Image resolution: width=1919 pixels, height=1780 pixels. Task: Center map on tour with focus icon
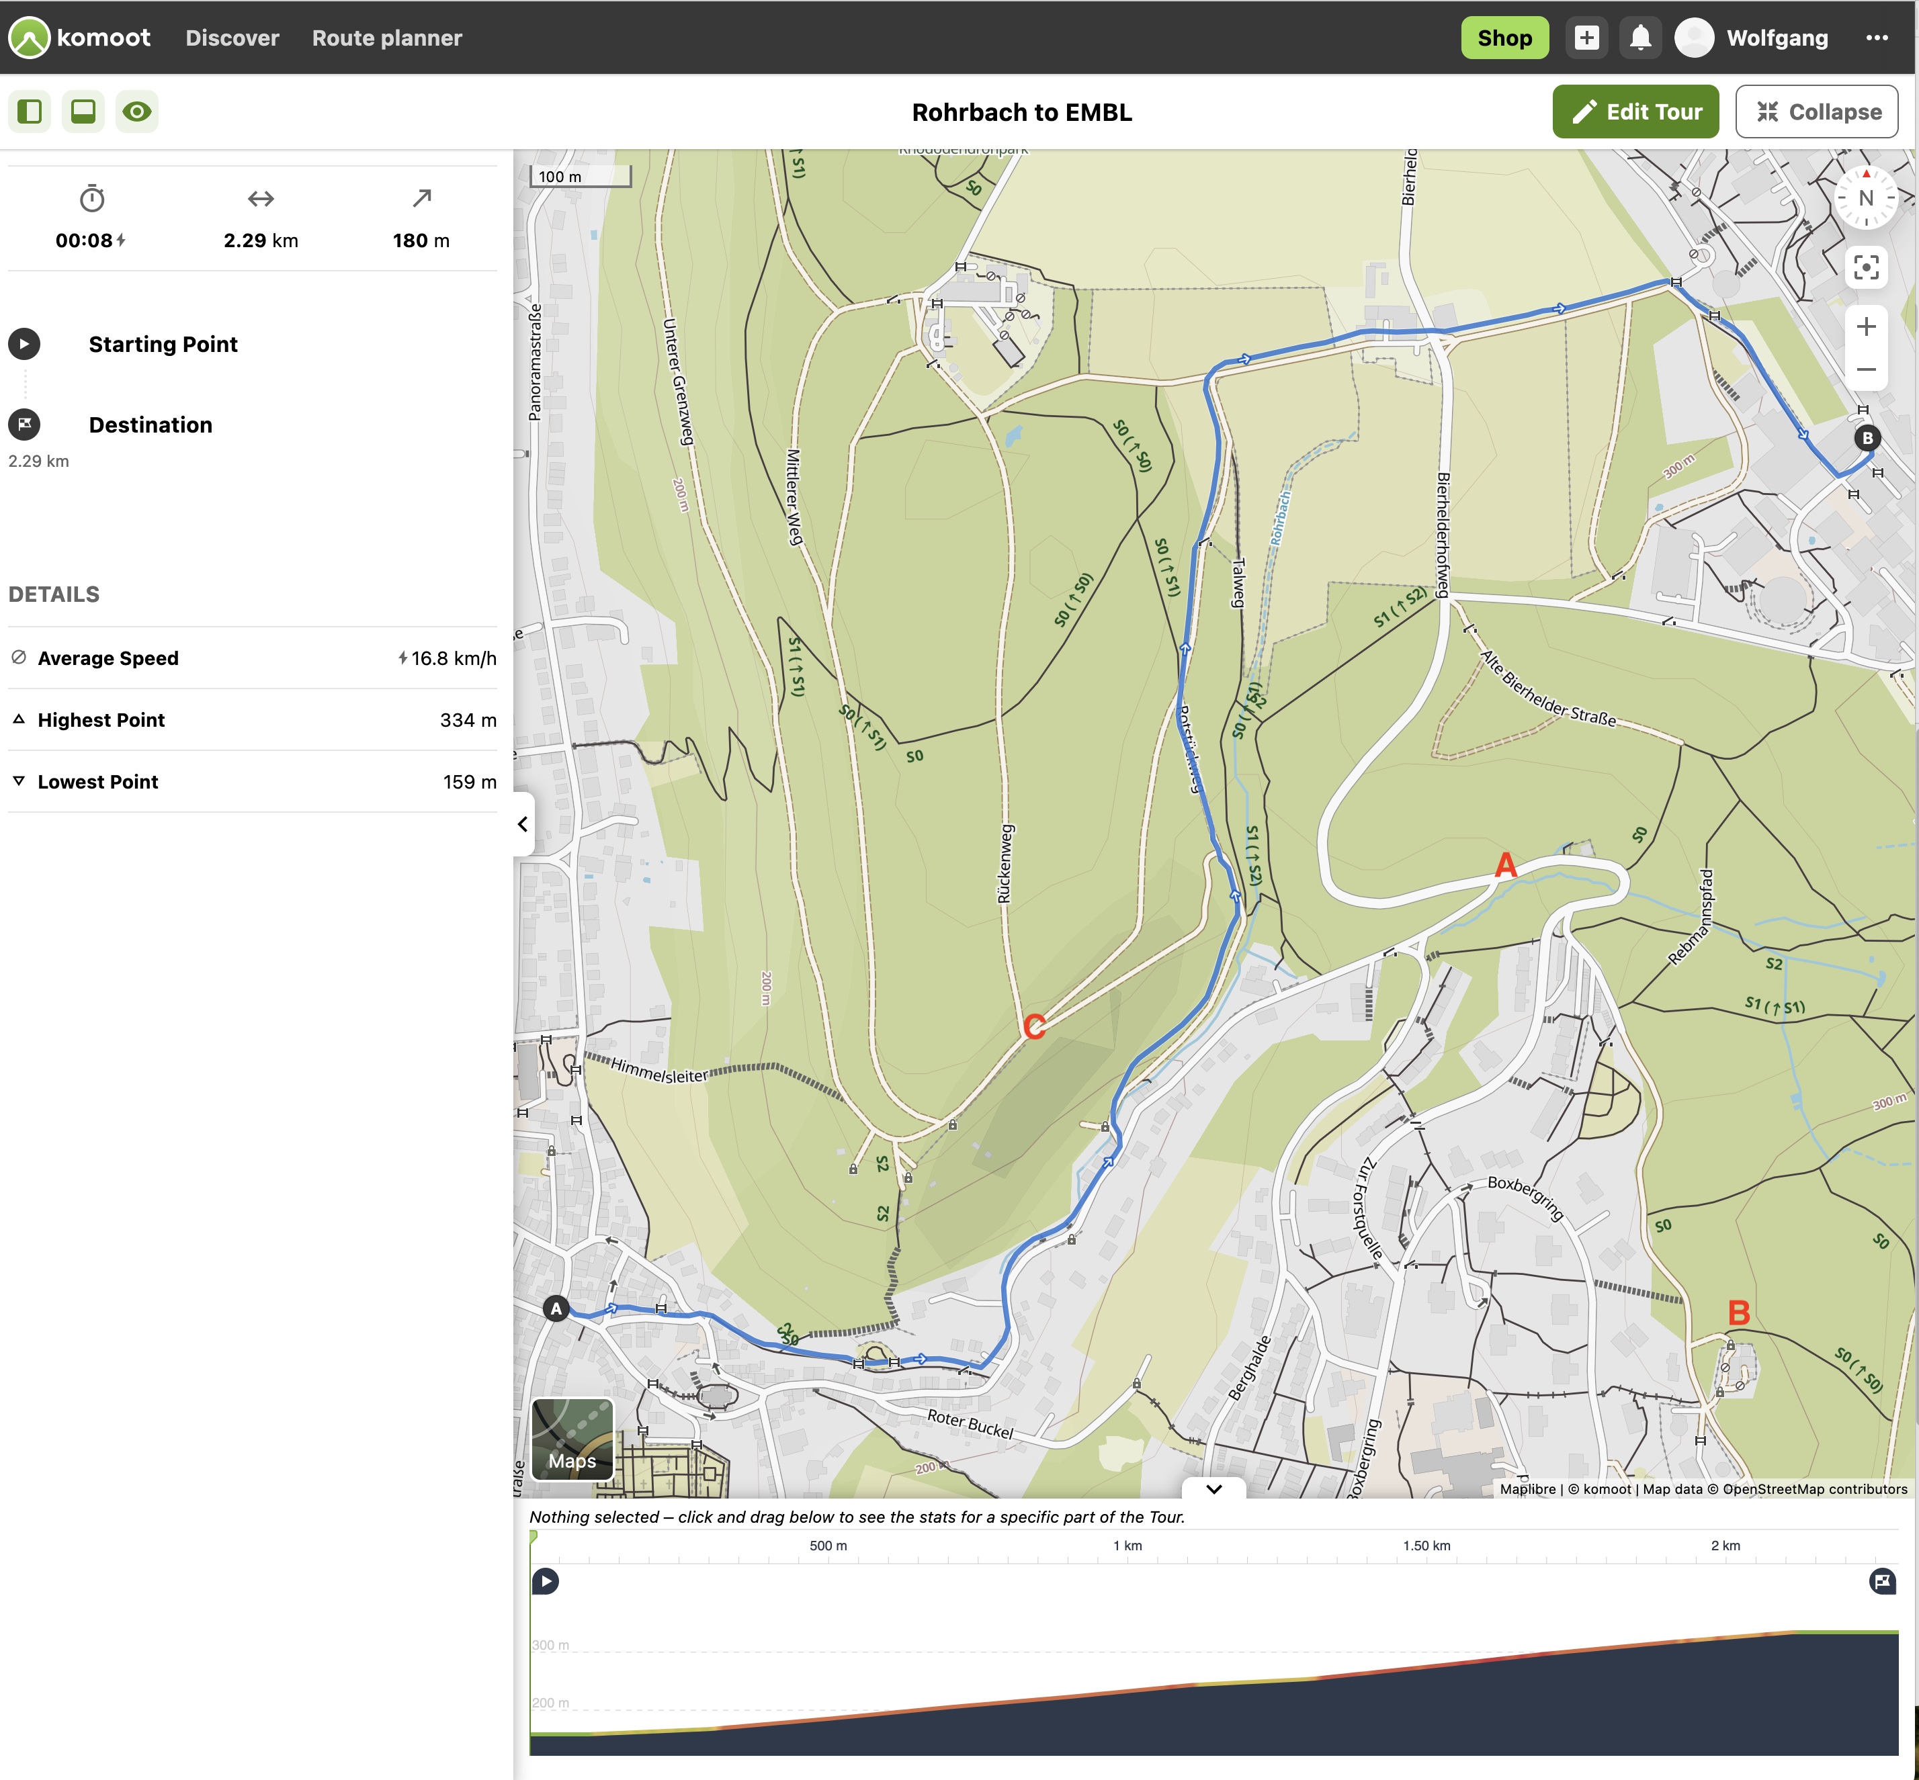tap(1865, 268)
